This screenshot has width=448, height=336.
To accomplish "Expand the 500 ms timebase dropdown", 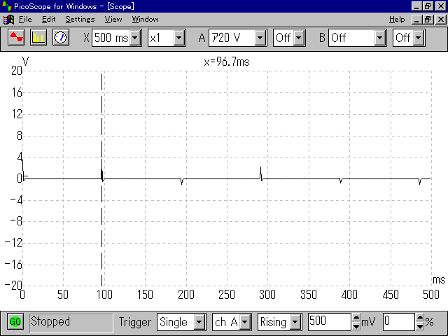I will (135, 38).
